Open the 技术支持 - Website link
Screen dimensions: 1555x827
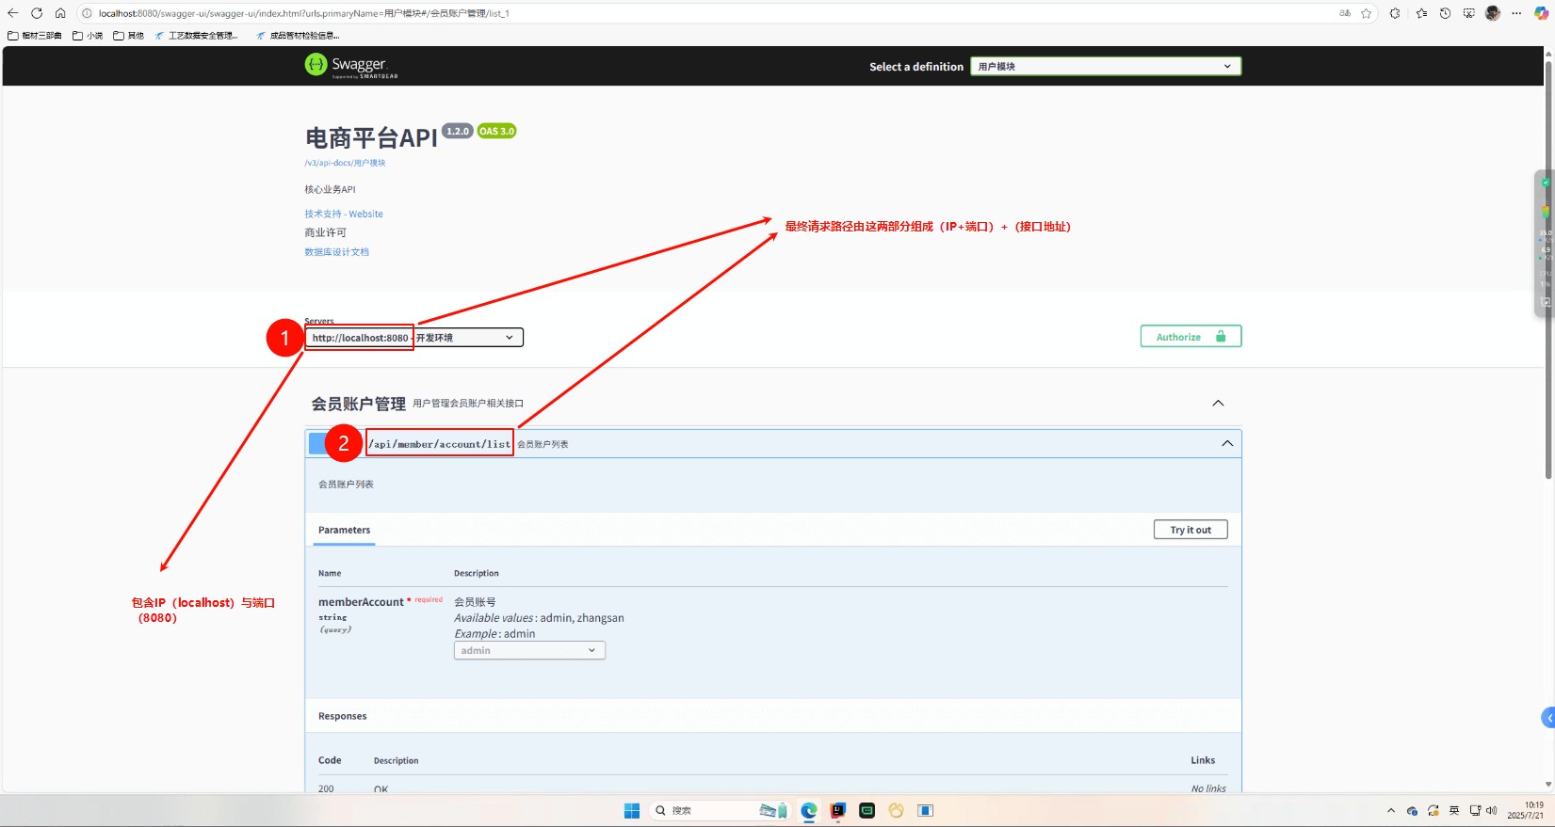coord(344,215)
